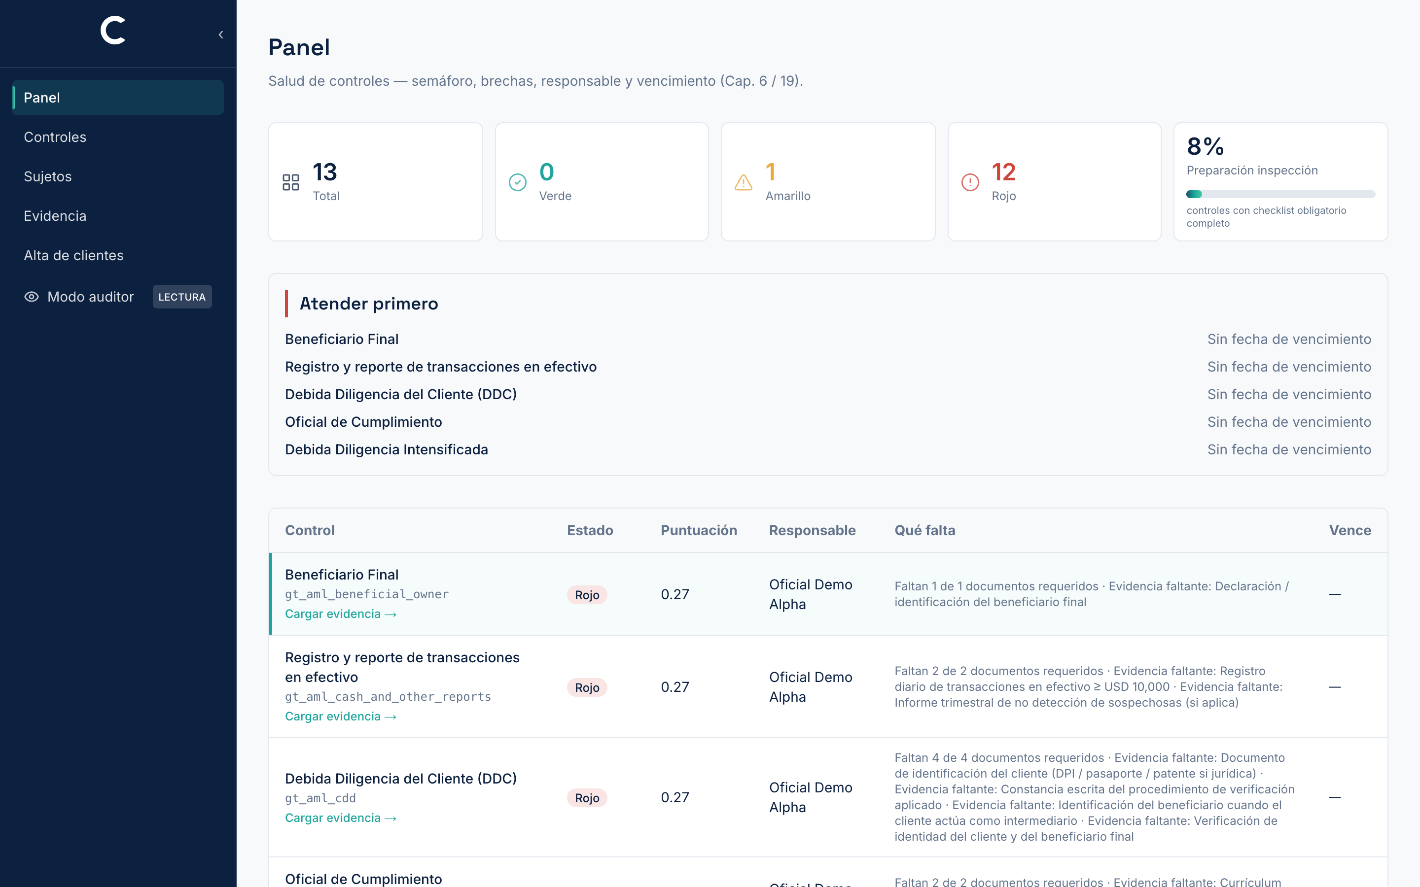Click the alert circle on the Rojo card
This screenshot has height=887, width=1420.
(x=970, y=182)
